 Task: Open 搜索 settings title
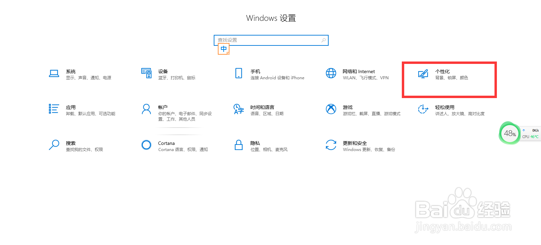click(x=71, y=143)
